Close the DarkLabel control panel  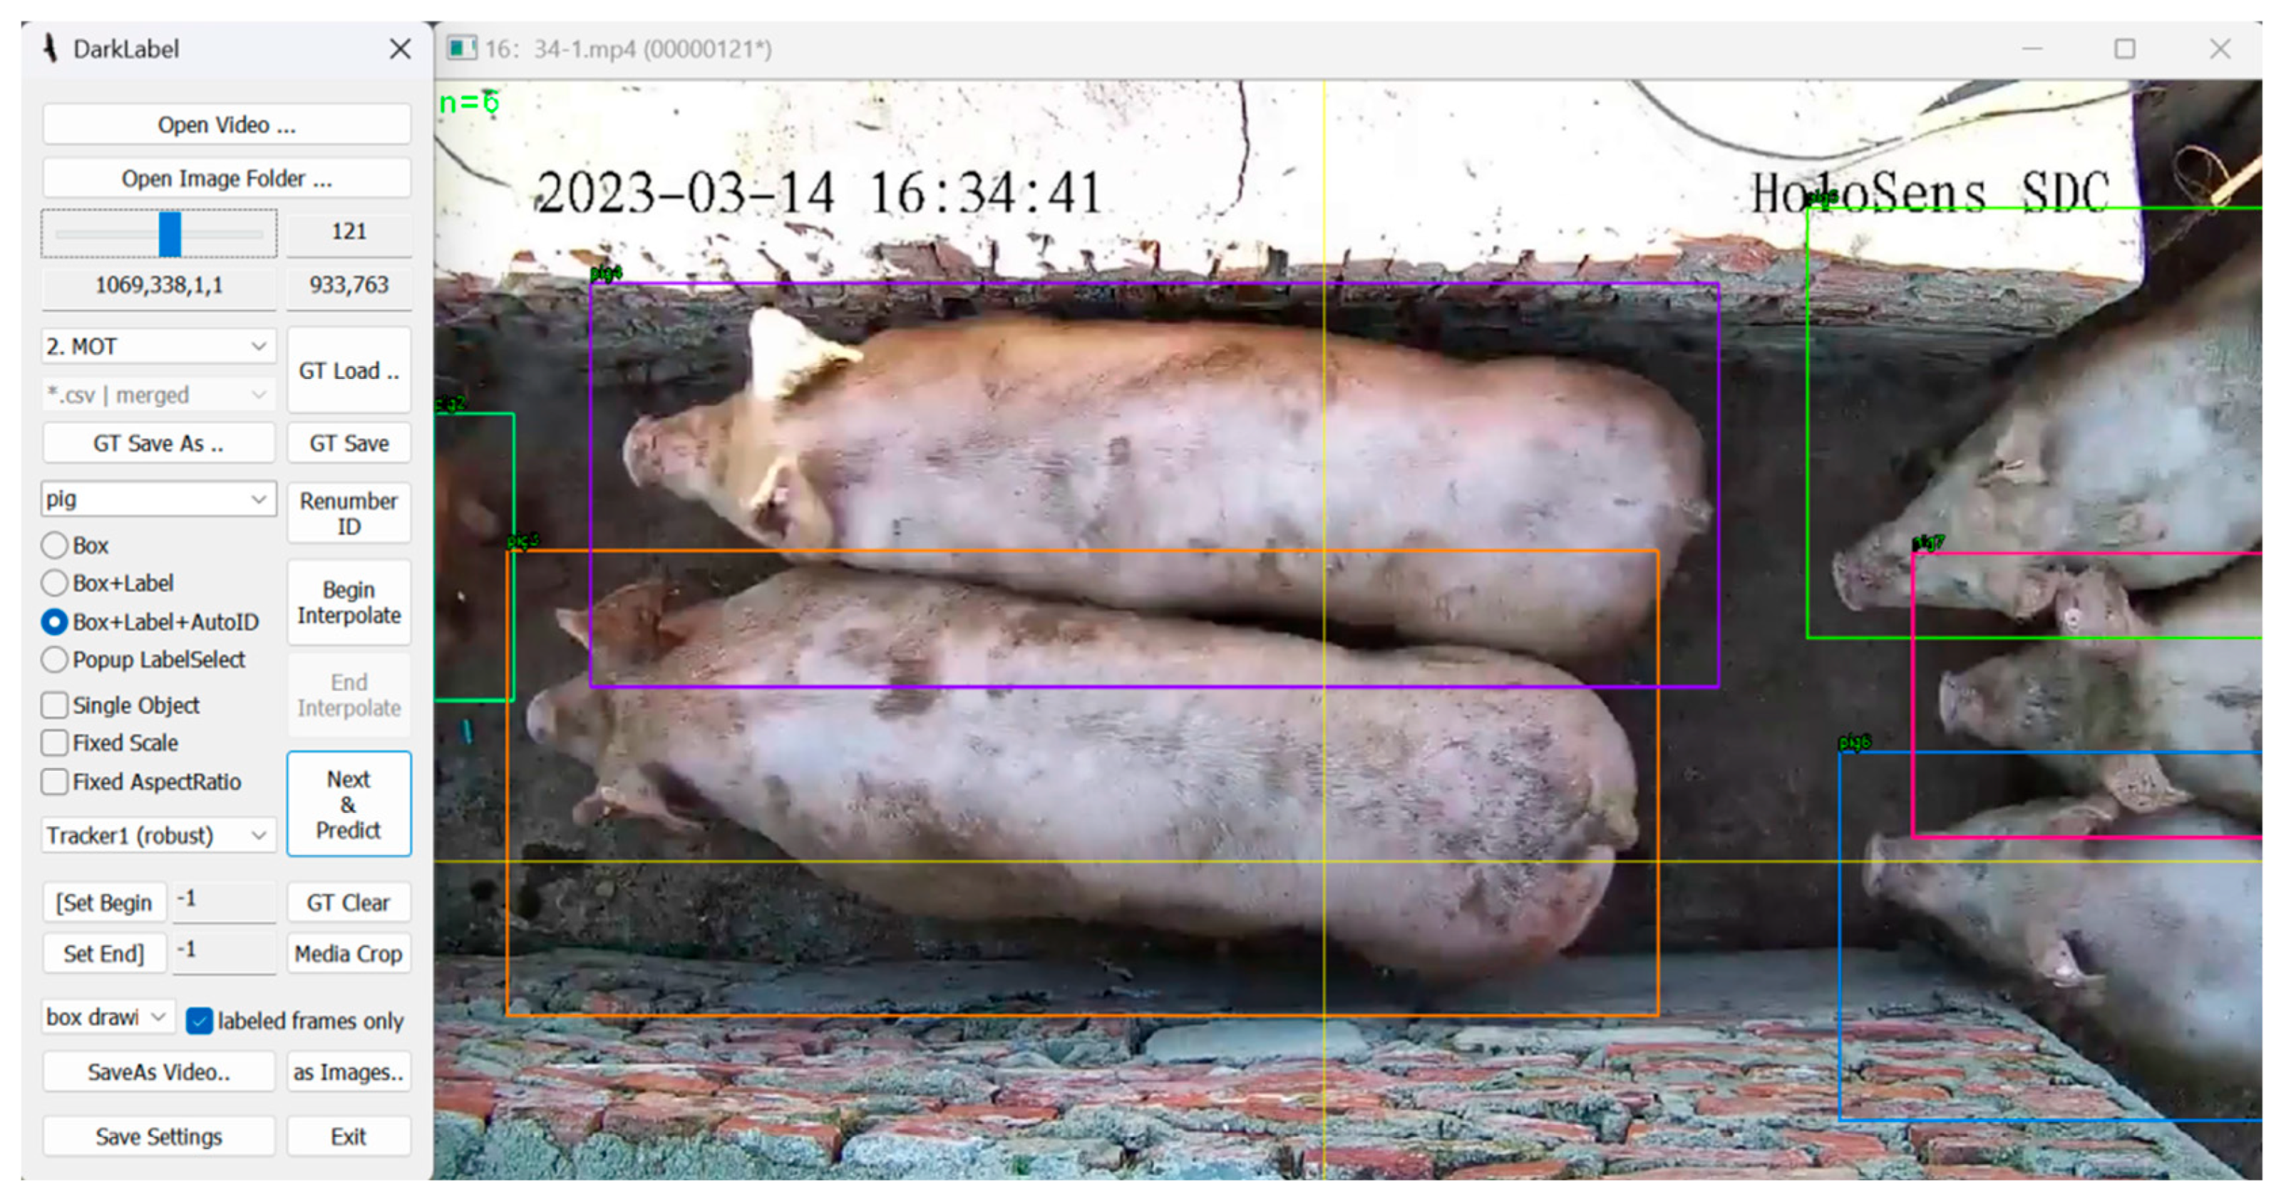(x=400, y=48)
